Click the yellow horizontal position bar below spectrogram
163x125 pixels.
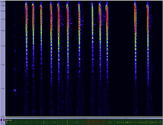pos(84,117)
